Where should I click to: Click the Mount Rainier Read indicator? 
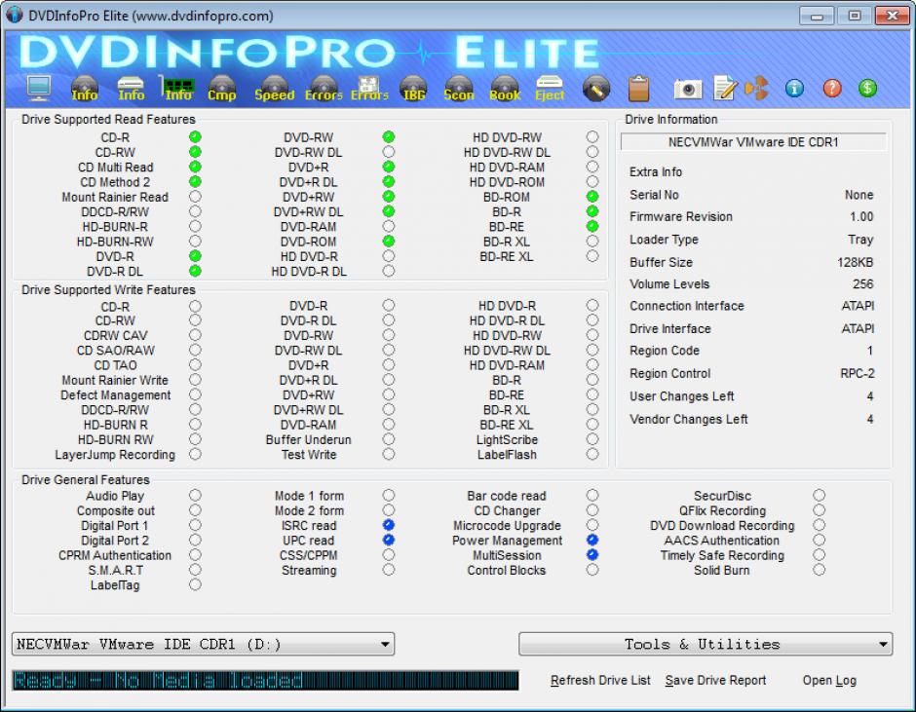pos(195,196)
